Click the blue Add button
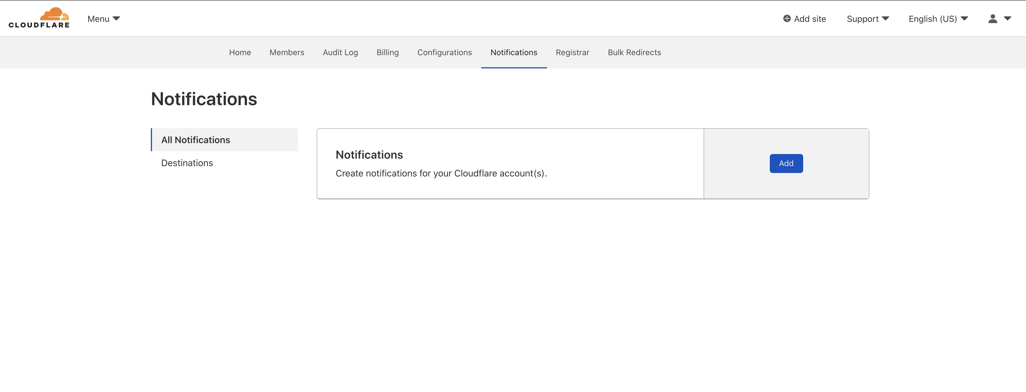Image resolution: width=1026 pixels, height=392 pixels. [x=786, y=164]
